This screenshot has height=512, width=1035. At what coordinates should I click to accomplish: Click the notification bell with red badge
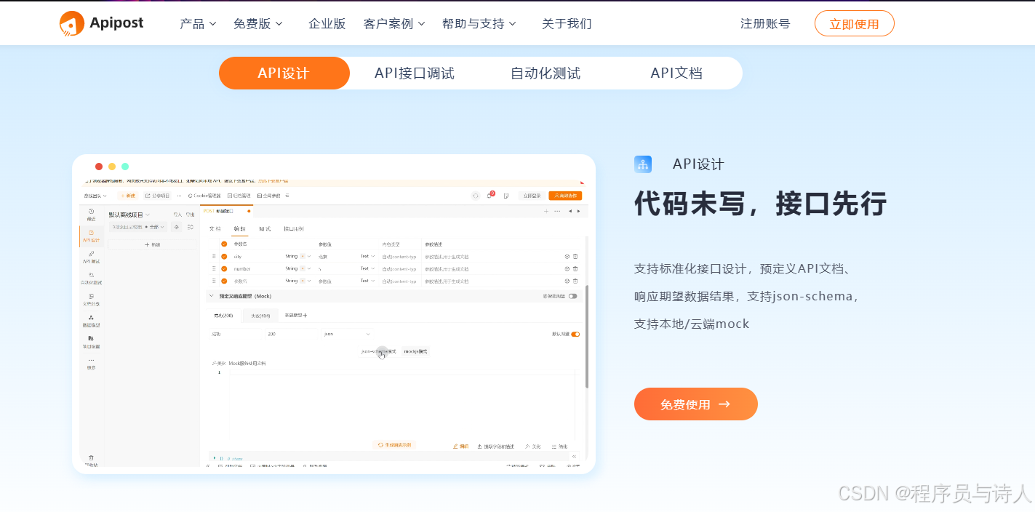490,195
